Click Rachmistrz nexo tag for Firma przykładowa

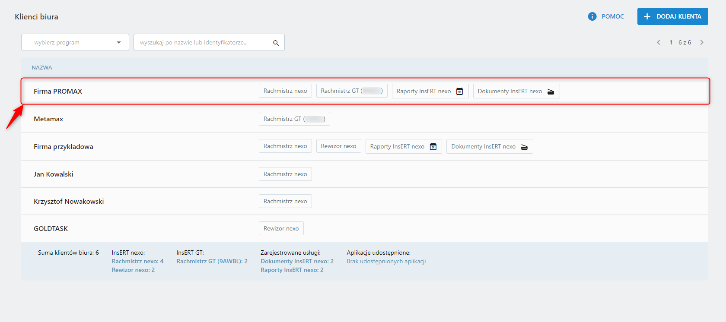click(x=285, y=146)
